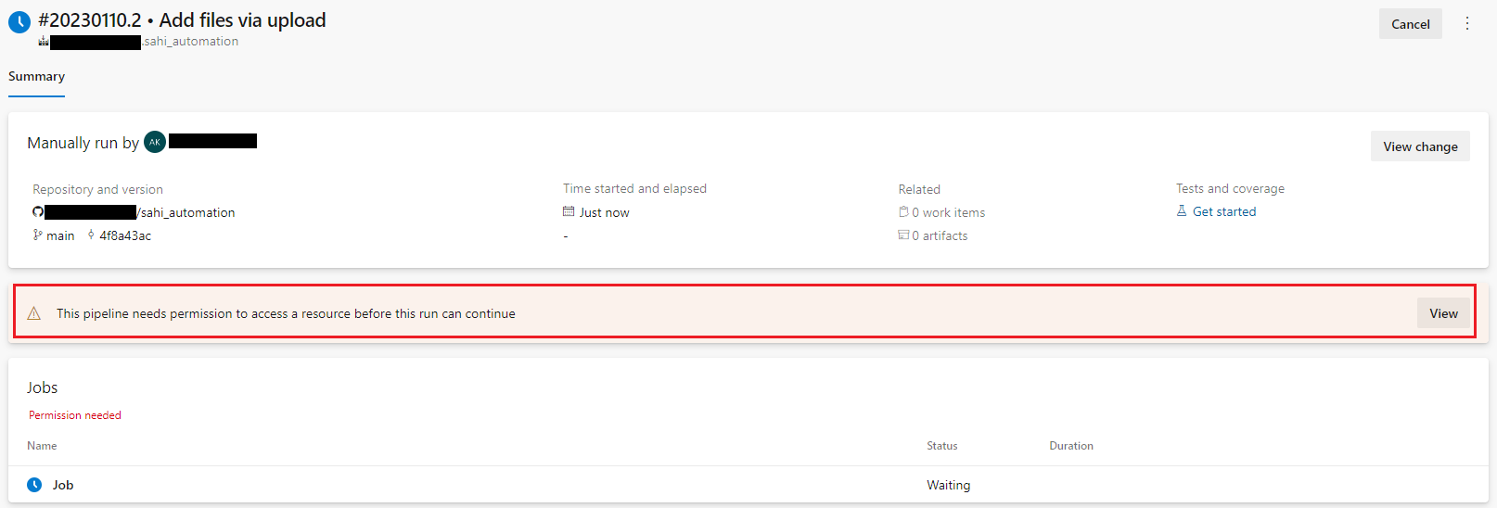Screen dimensions: 1497x508
Task: Cancel the pipeline run
Action: pyautogui.click(x=1410, y=24)
